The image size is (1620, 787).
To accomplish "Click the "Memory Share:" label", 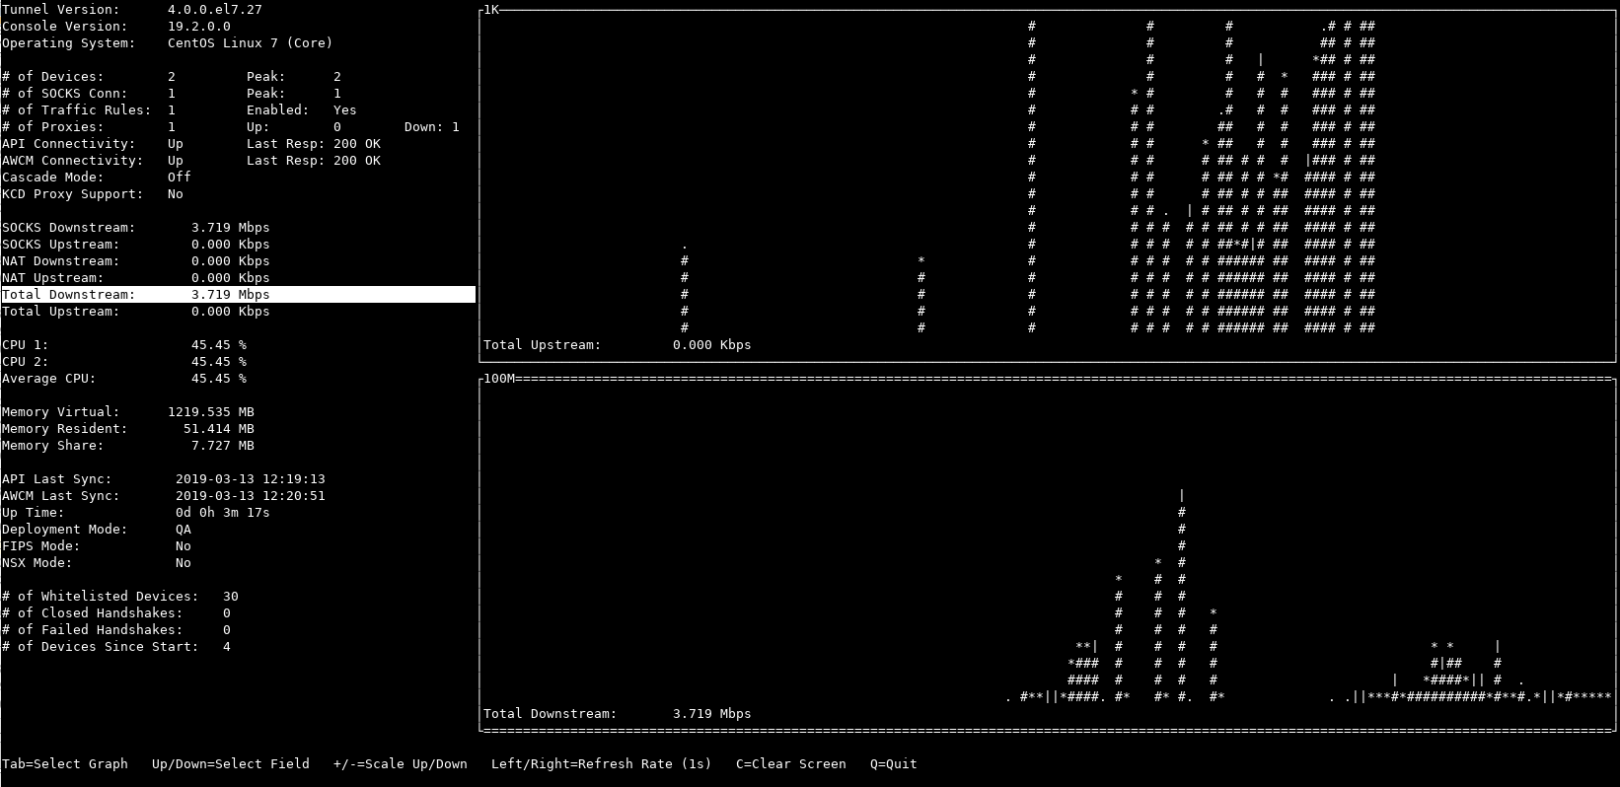I will click(53, 446).
